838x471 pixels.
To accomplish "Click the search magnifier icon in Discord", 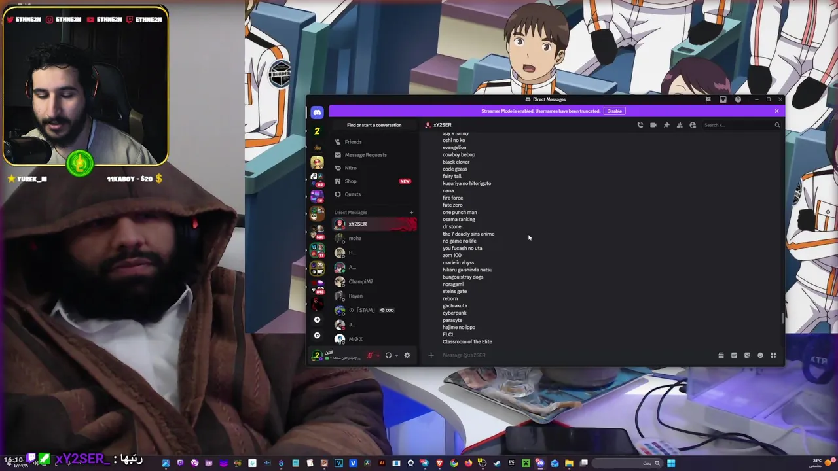I will coord(777,125).
